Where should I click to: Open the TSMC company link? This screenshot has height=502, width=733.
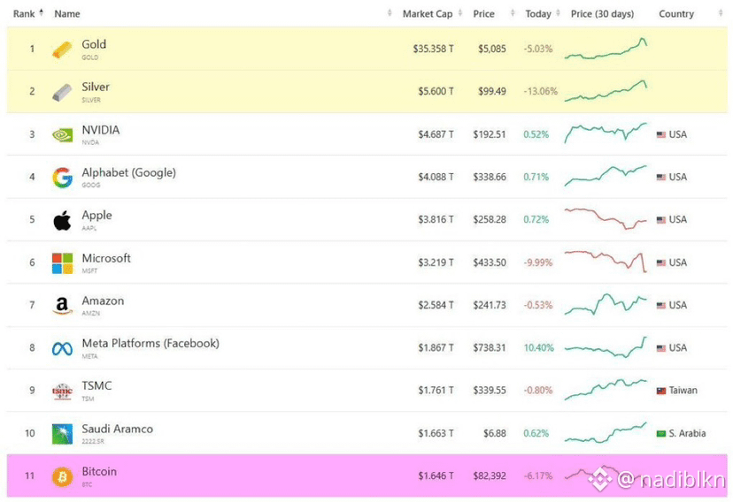(96, 386)
